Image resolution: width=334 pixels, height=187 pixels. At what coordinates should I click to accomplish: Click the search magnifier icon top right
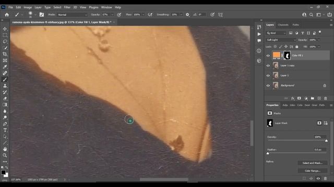(x=311, y=15)
